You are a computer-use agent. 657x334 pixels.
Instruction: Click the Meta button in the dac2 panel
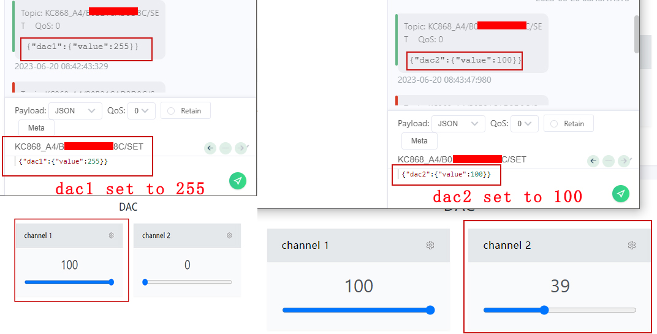coord(419,141)
